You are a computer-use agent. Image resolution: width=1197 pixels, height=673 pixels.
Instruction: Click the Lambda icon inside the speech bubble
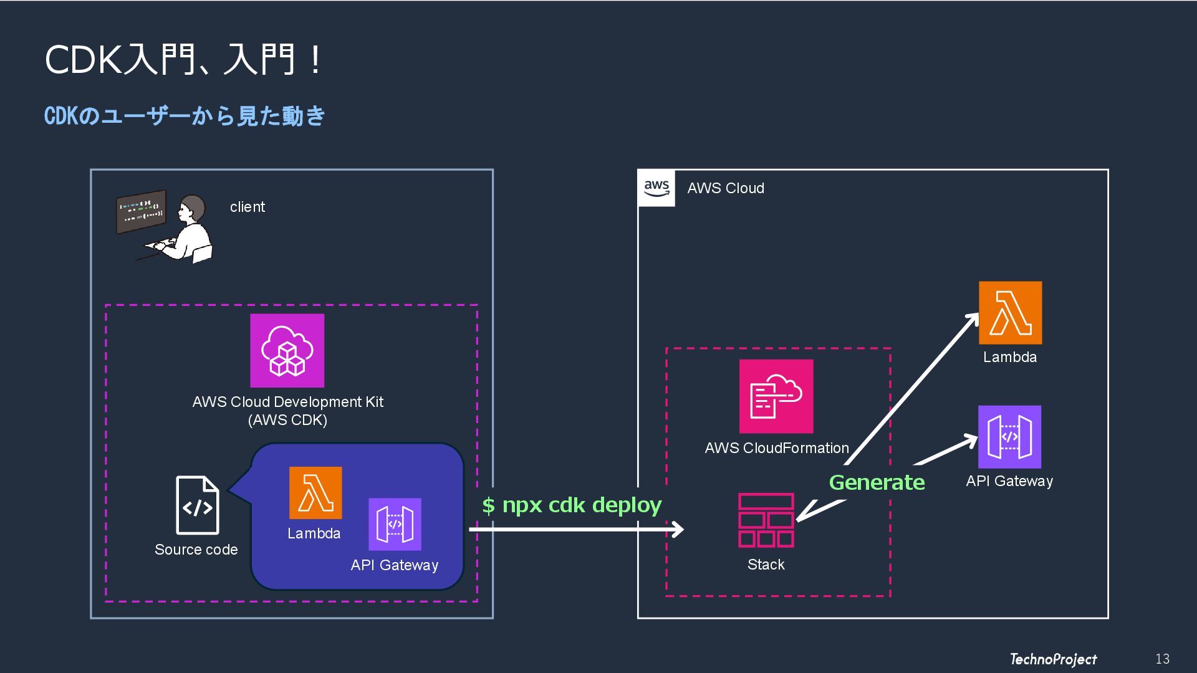point(315,493)
